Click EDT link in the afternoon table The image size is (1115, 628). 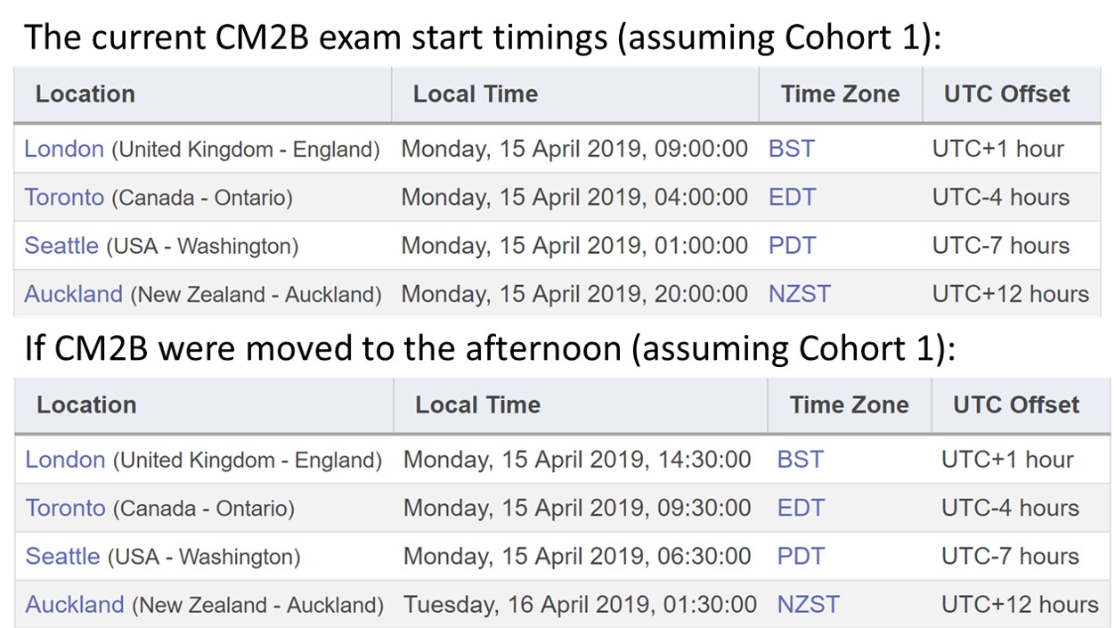point(801,508)
